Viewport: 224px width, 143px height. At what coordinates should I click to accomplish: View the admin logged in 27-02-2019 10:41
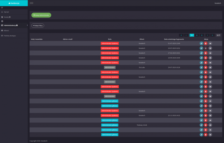click(210, 53)
